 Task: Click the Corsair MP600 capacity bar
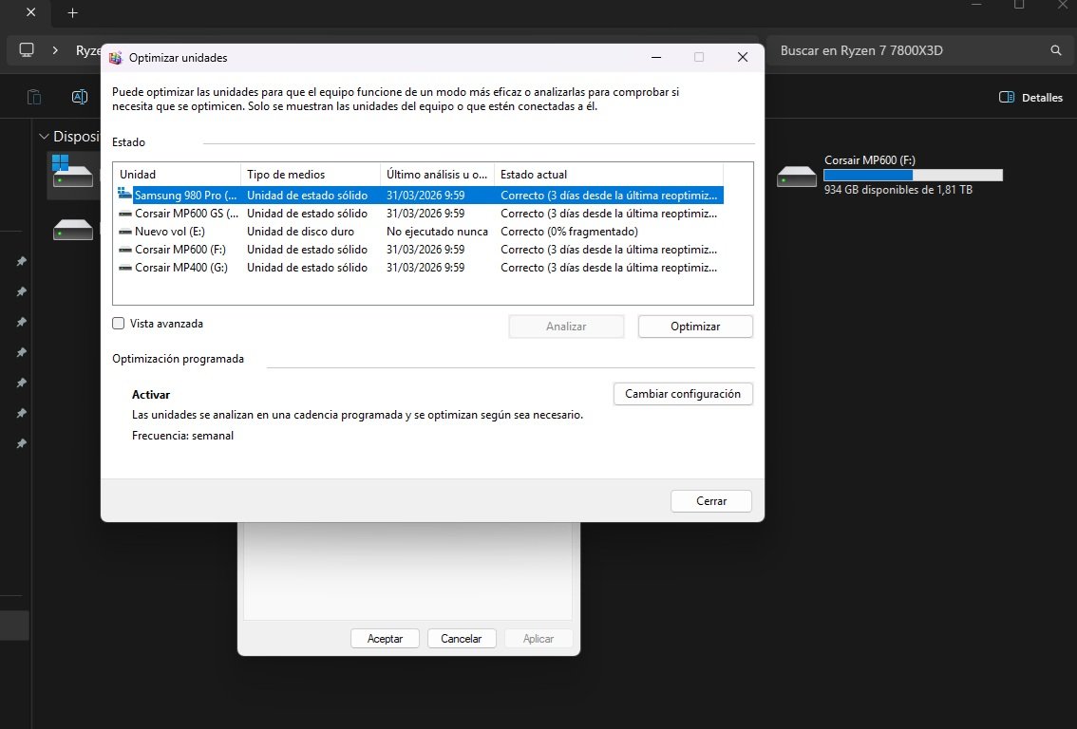914,175
